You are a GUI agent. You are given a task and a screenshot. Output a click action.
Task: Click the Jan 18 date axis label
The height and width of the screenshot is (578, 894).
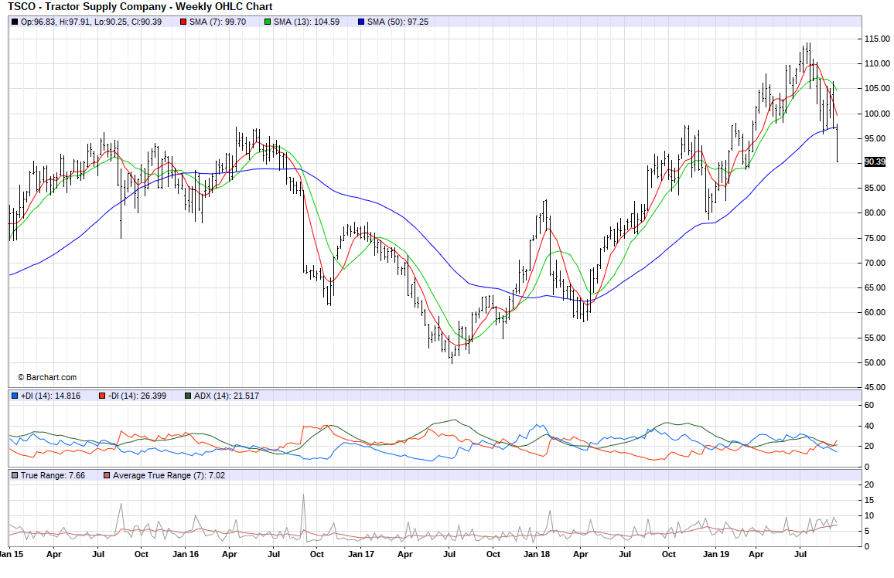(537, 554)
